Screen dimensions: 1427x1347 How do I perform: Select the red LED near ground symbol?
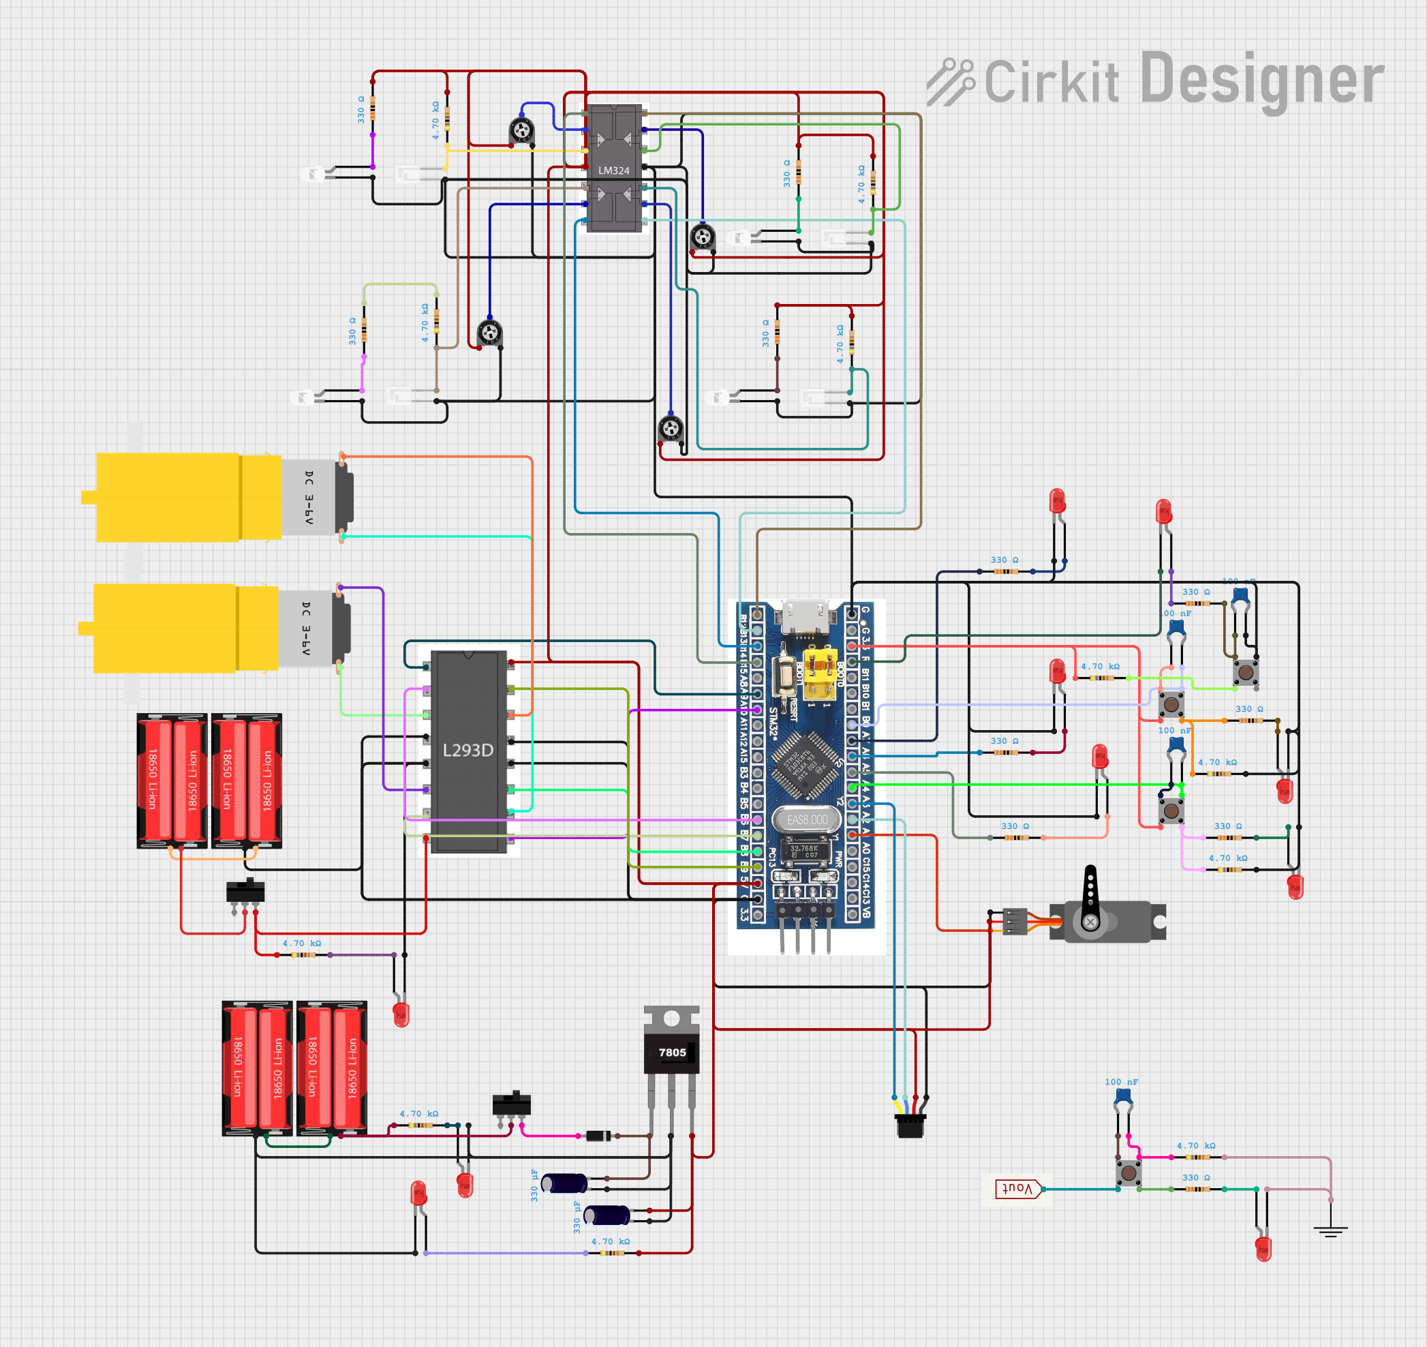(x=1264, y=1249)
